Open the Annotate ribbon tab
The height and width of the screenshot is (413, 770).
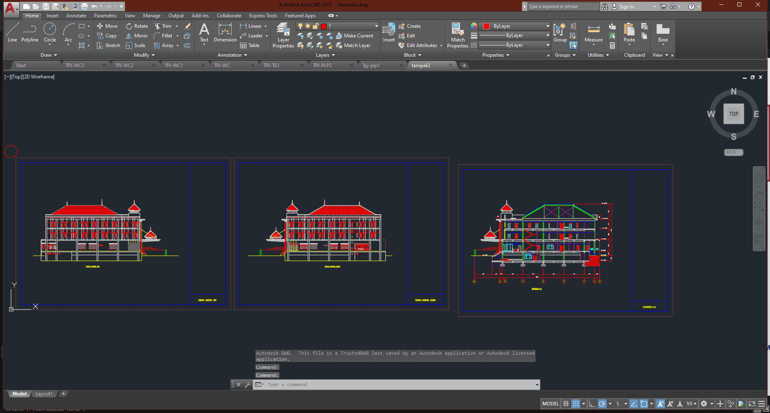coord(76,16)
